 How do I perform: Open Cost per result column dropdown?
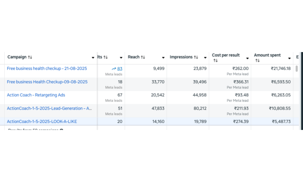pos(247,58)
